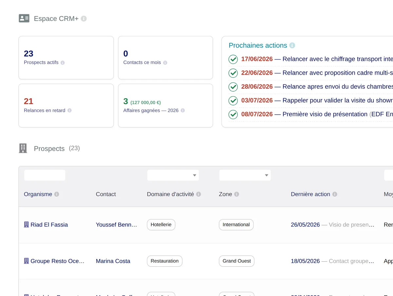Sort by the Organisme column header

tap(38, 194)
